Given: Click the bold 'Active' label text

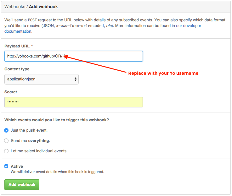Looking at the screenshot, I should (17, 166).
